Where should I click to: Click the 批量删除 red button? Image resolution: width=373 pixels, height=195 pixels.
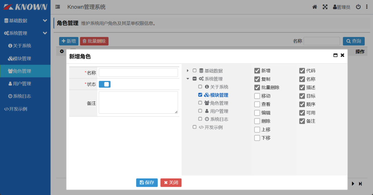[94, 41]
